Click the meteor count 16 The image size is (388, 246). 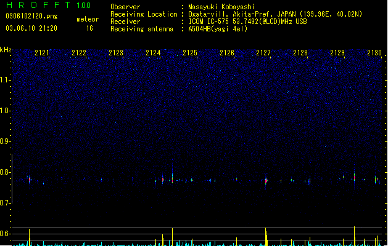point(89,28)
